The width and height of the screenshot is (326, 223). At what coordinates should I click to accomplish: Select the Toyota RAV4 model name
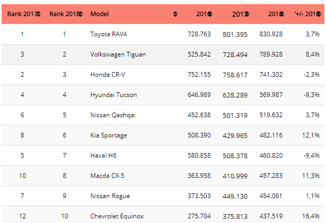(x=108, y=34)
